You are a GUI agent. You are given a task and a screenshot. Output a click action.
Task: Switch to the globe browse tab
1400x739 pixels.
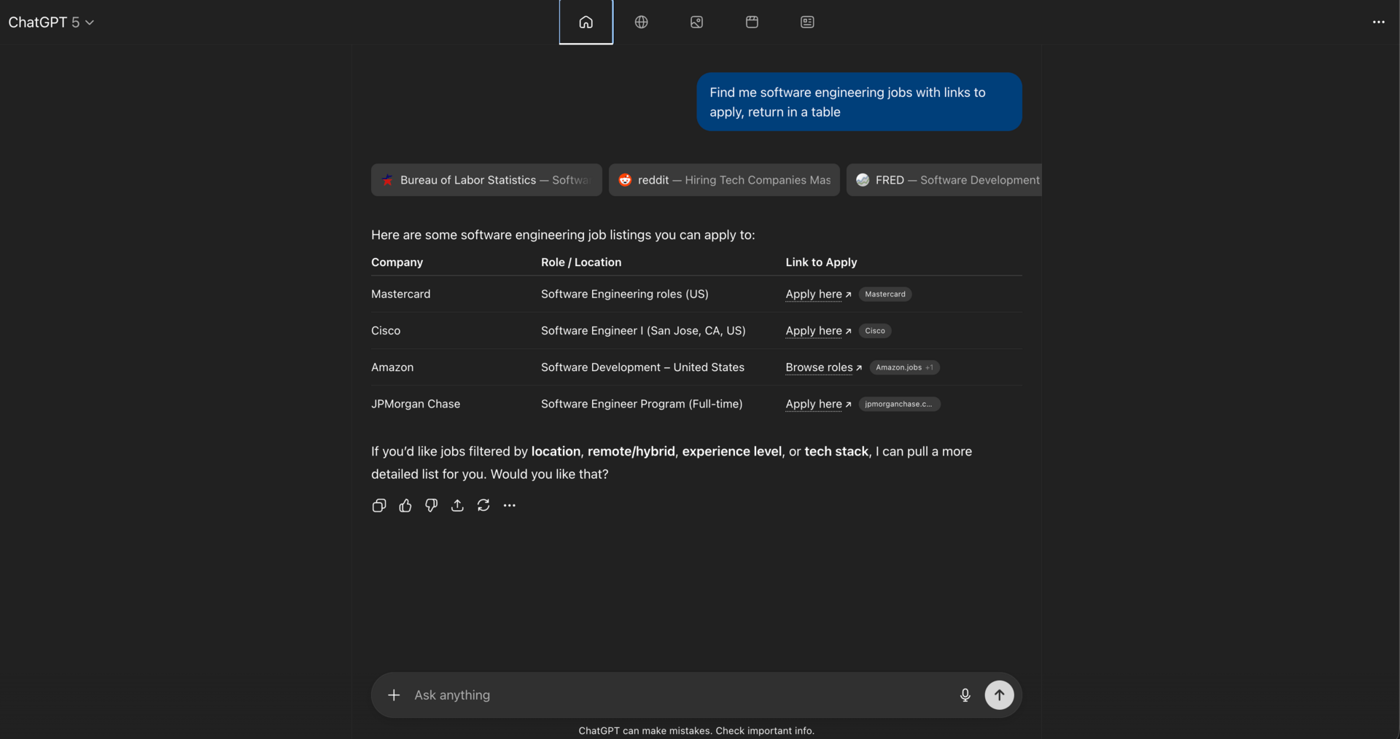pos(642,22)
